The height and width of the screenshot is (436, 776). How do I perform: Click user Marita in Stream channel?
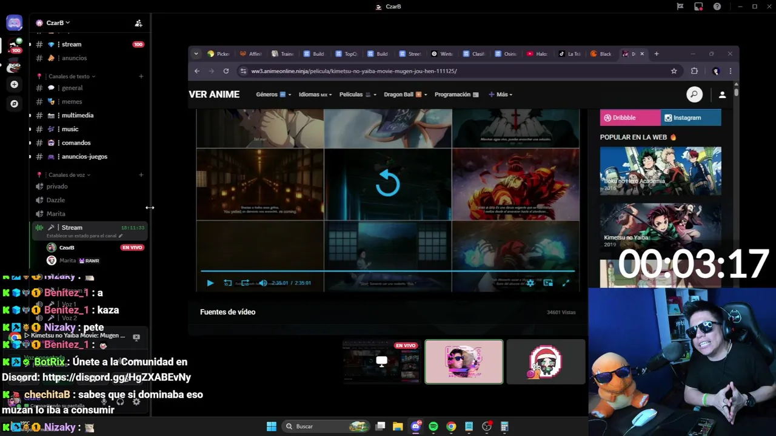(68, 260)
